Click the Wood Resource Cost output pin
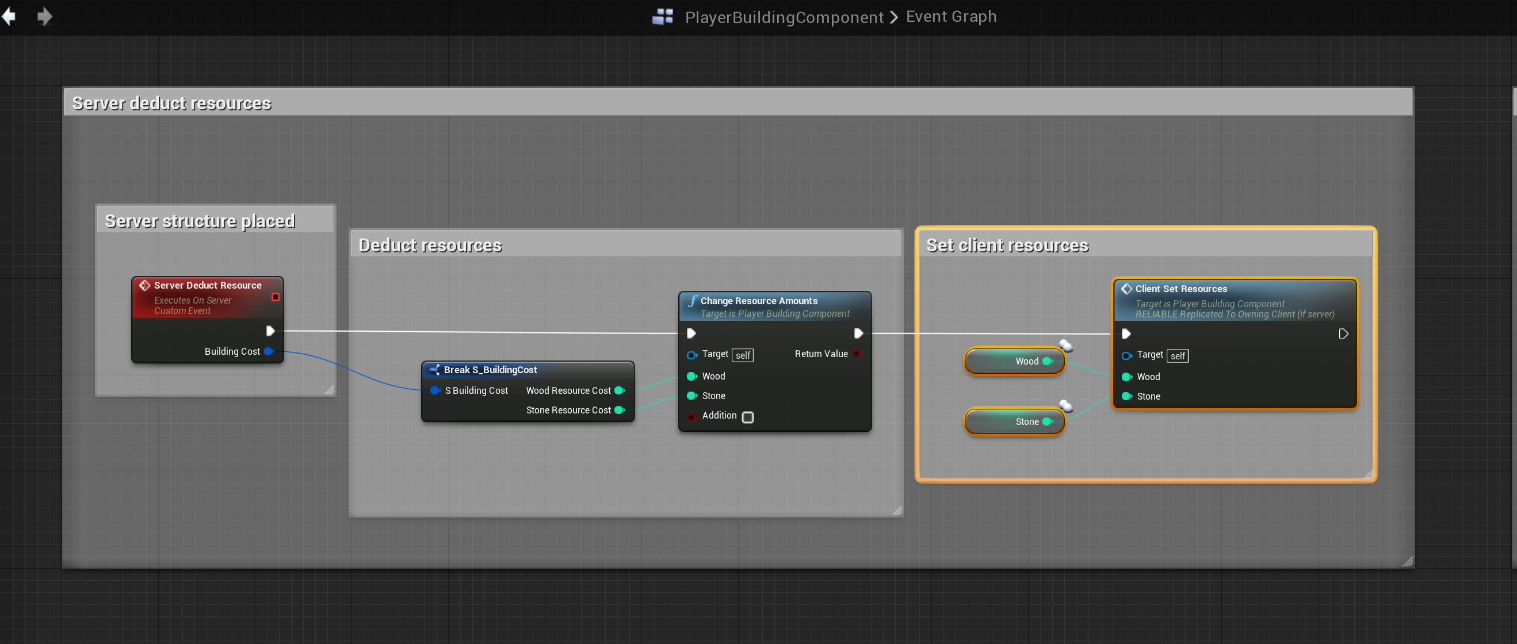Screen dimensions: 1517x644 click(619, 390)
